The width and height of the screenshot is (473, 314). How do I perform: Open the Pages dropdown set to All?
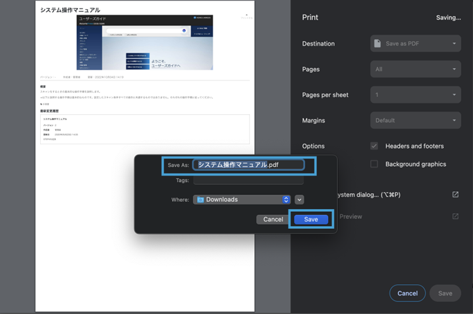[415, 69]
